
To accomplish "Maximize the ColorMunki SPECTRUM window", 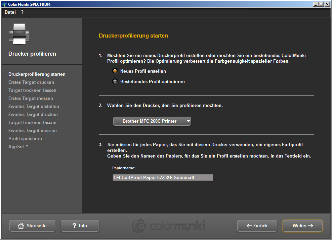I will pos(321,4).
